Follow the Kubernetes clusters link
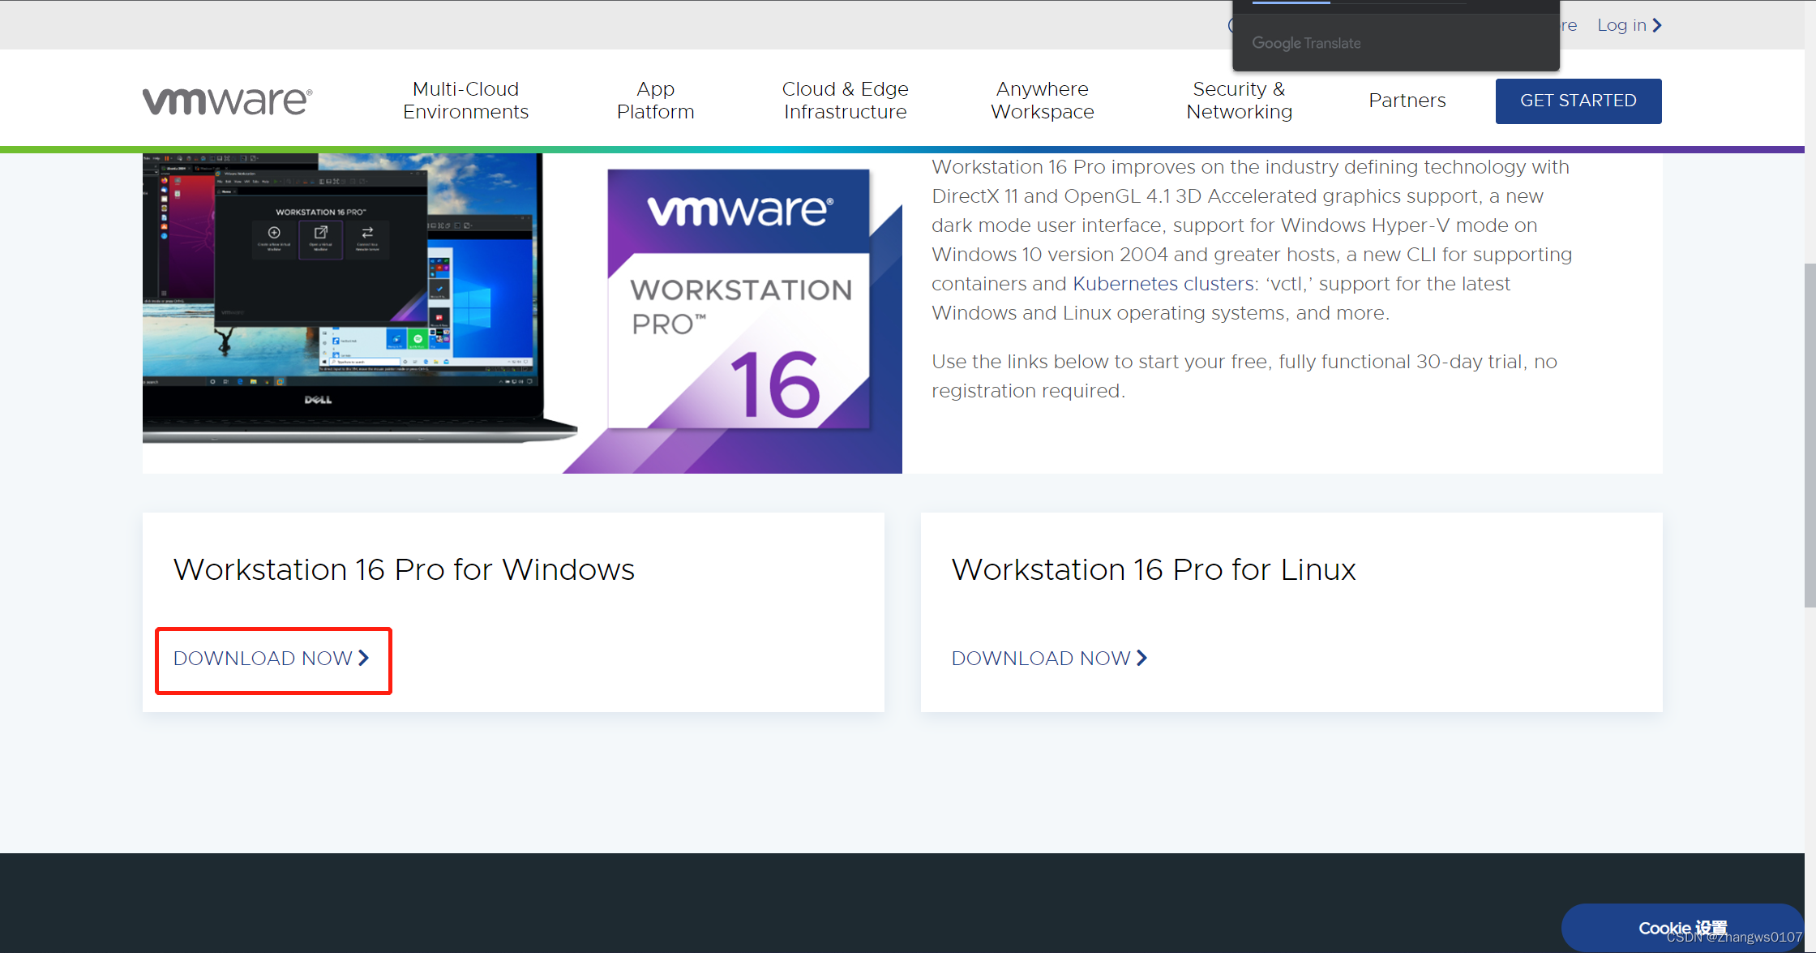Screen dimensions: 1816x953 coord(1163,284)
